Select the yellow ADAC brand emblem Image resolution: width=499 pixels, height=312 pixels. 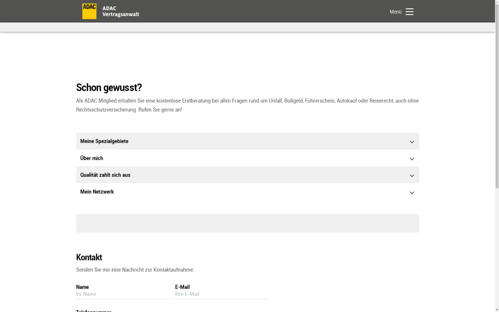(89, 11)
